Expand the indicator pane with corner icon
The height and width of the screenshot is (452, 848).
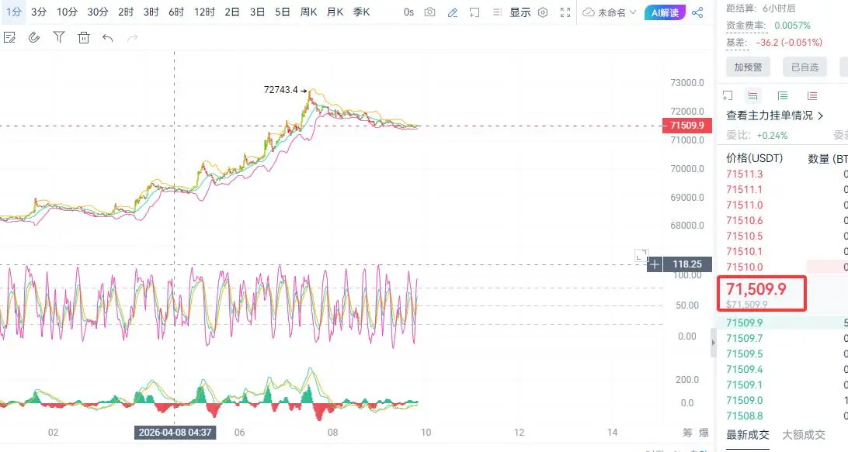point(641,255)
